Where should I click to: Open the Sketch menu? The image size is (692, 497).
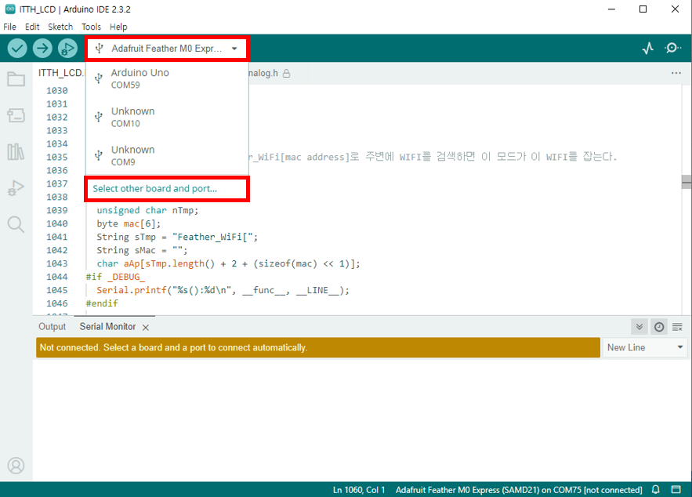(x=60, y=27)
